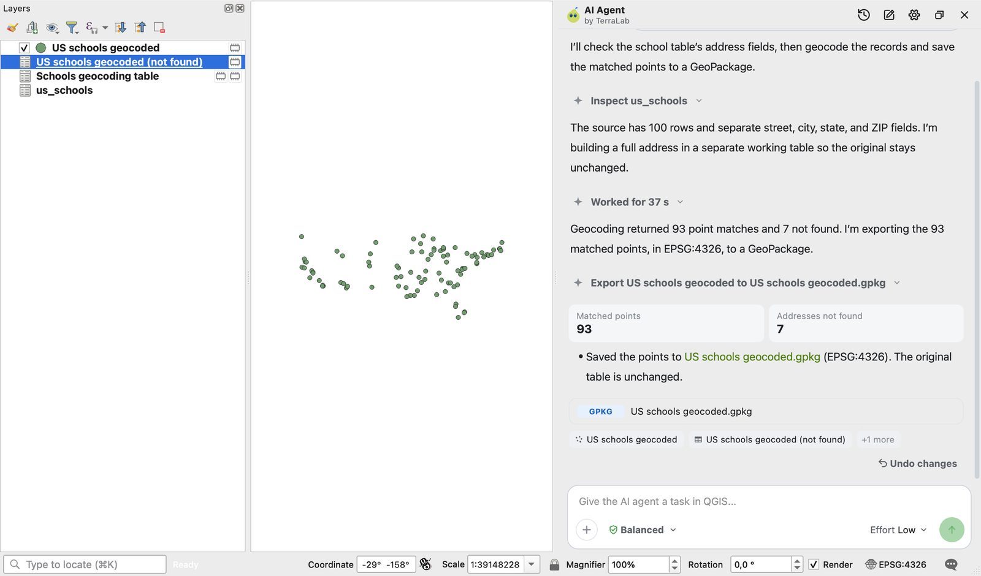Open the Scale dropdown arrow

tap(532, 564)
